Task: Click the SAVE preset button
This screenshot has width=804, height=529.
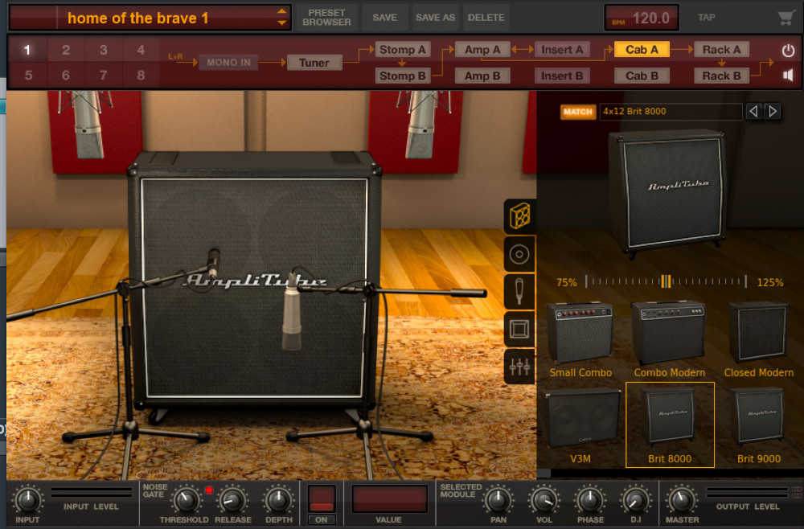Action: coord(384,18)
